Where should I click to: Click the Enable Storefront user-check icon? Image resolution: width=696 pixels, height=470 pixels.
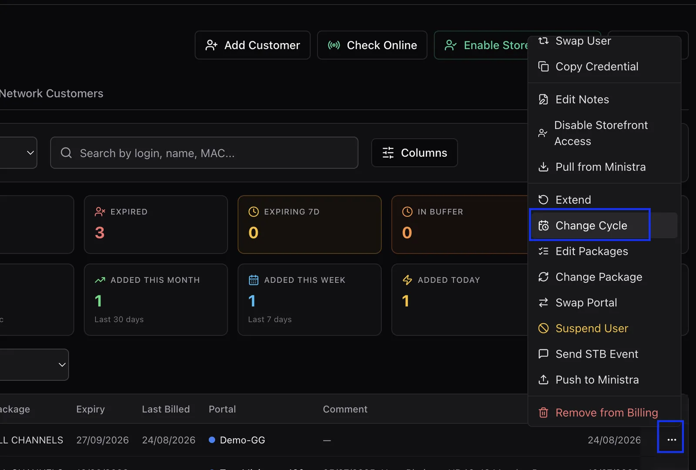451,45
